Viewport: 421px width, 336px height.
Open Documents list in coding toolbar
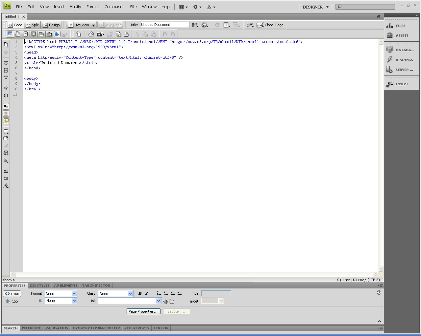pos(6,44)
